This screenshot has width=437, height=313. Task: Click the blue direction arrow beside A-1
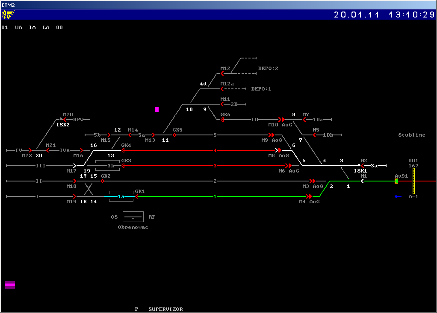tap(398, 196)
